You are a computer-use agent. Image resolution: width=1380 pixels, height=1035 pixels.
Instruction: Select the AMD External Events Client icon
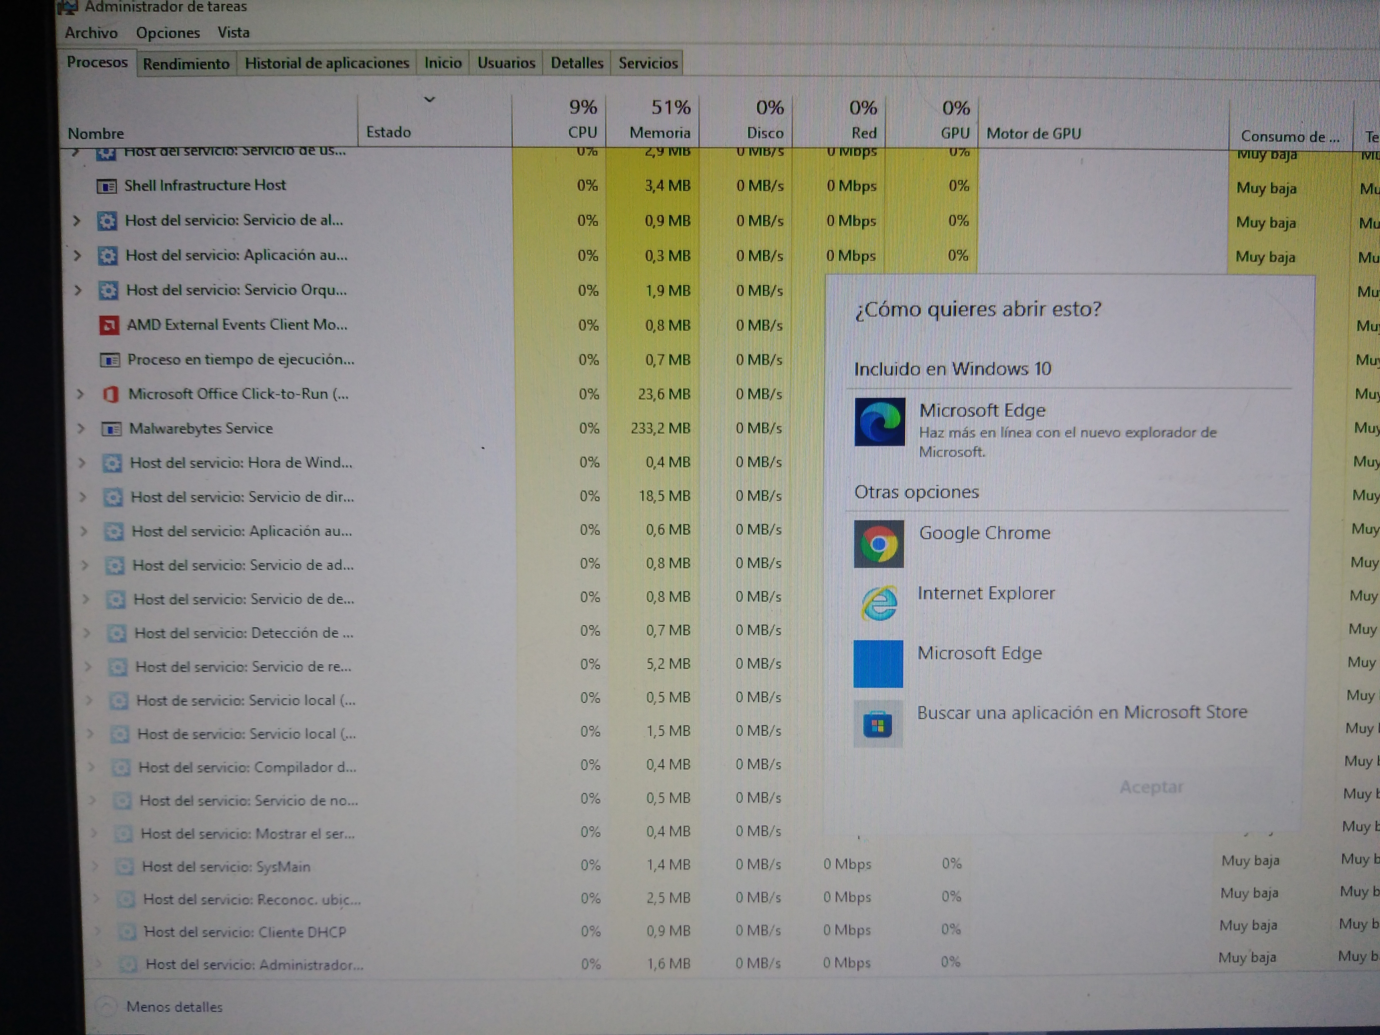coord(109,325)
